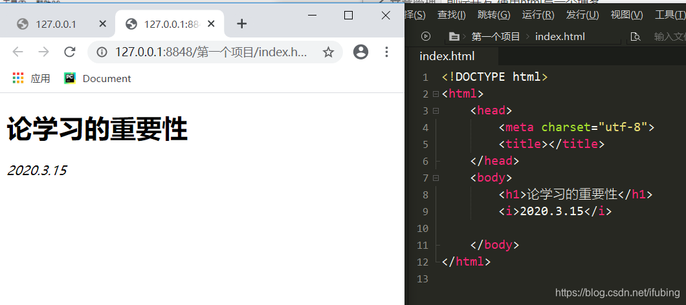Click the title tag line in code
The image size is (686, 305).
click(551, 144)
